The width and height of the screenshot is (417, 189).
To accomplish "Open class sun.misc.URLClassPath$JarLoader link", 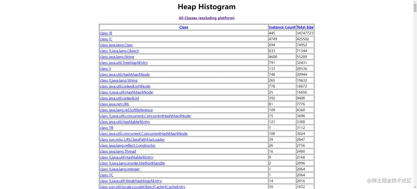I will [132, 140].
